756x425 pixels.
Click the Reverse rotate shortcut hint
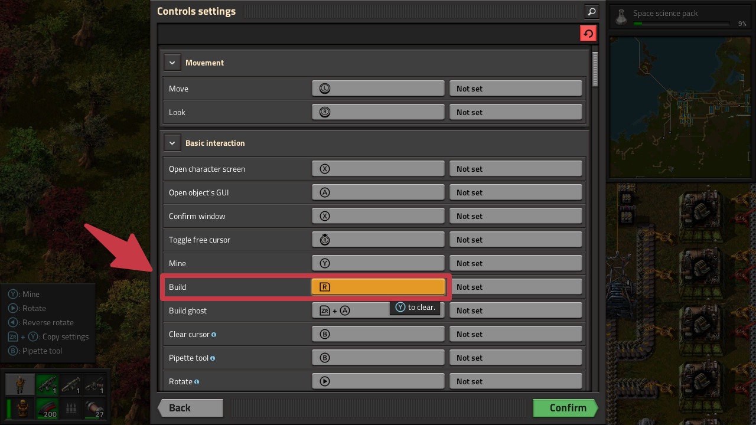(41, 322)
